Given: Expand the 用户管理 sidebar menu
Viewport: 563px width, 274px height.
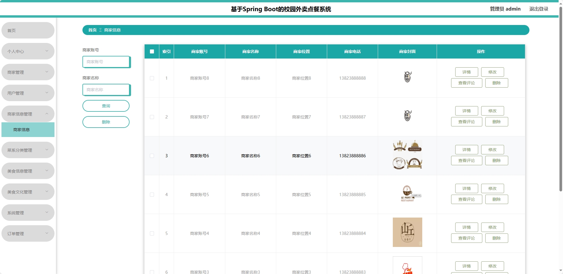Looking at the screenshot, I should [x=28, y=93].
